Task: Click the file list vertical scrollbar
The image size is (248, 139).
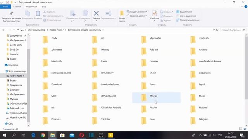Action: click(246, 68)
